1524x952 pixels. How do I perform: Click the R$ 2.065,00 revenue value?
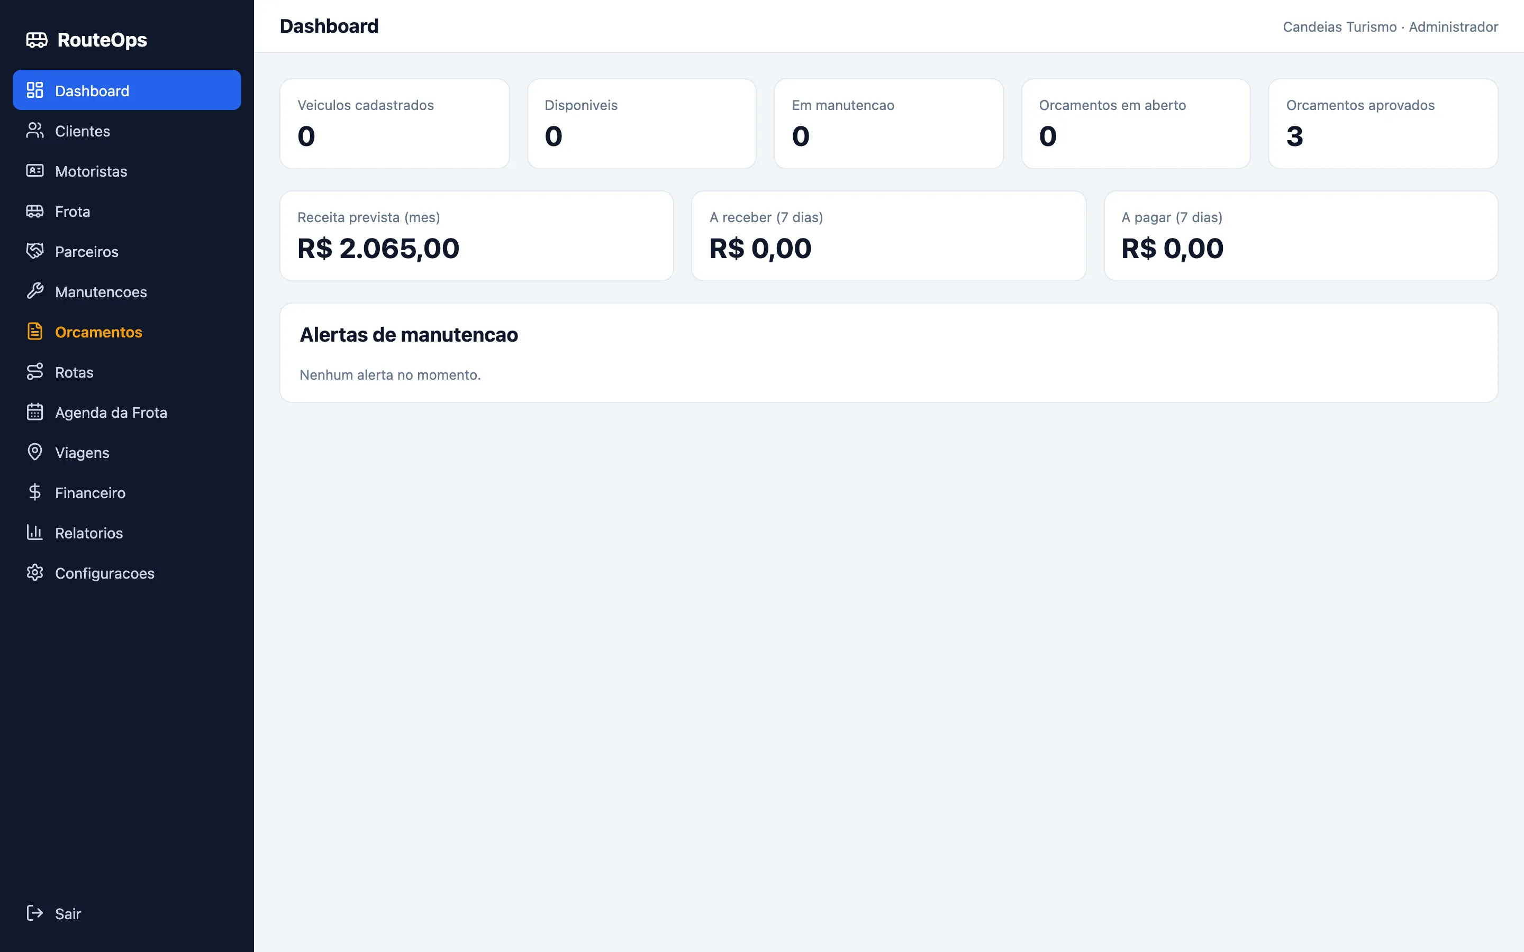click(378, 248)
